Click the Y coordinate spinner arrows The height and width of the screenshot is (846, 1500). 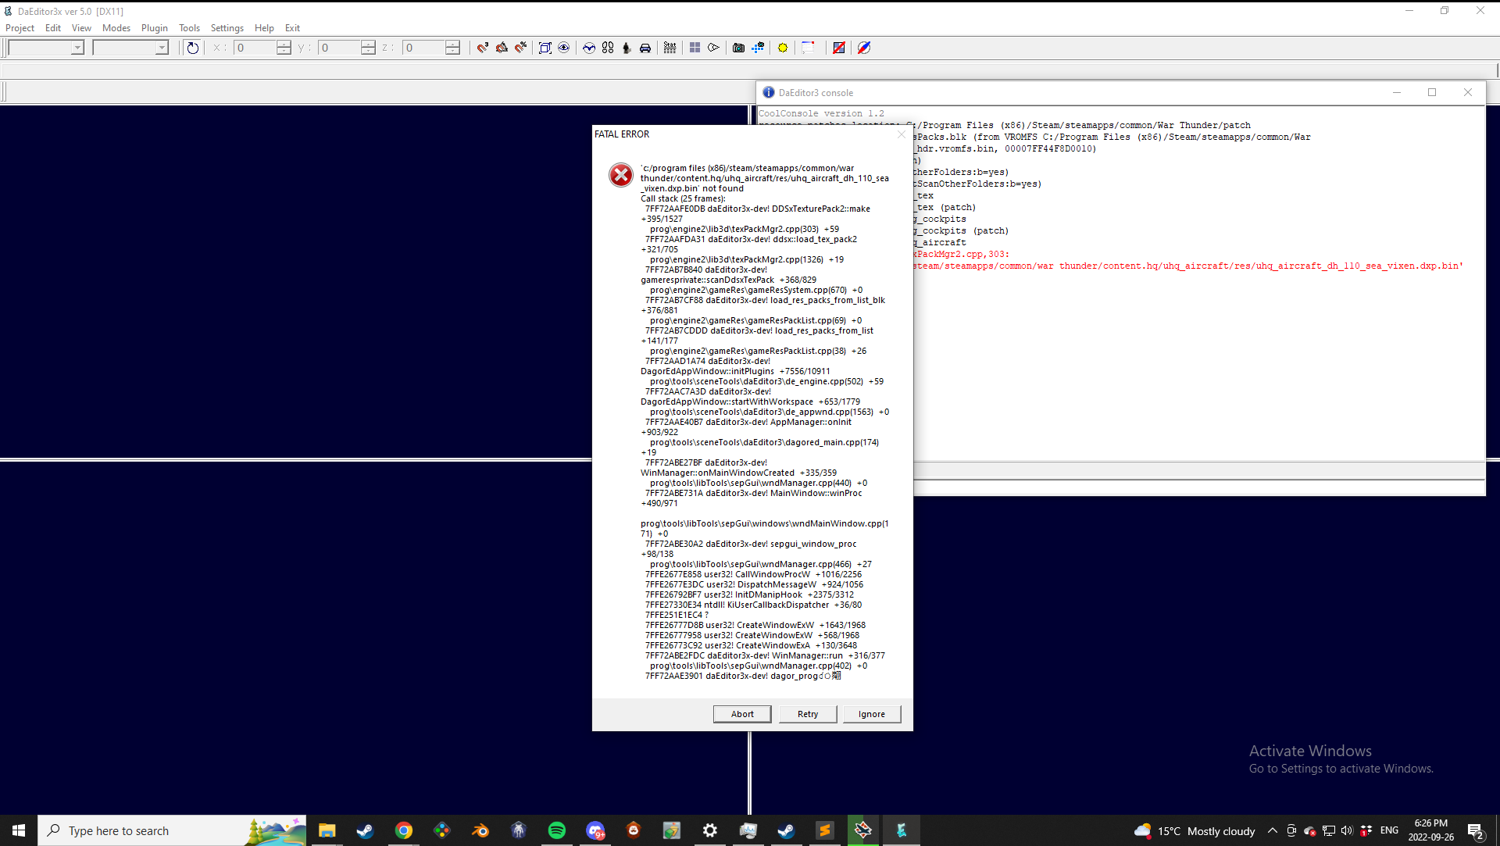point(368,48)
